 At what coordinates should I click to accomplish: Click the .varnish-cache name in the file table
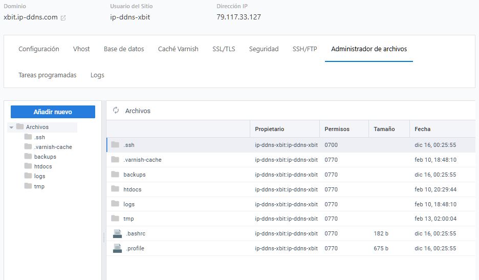(142, 160)
